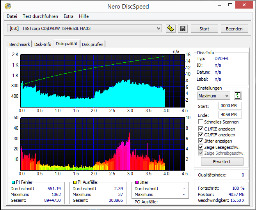Image resolution: width=256 pixels, height=210 pixels.
Task: Click the Geschwindigkeit value 15.50 X
Action: tap(237, 200)
